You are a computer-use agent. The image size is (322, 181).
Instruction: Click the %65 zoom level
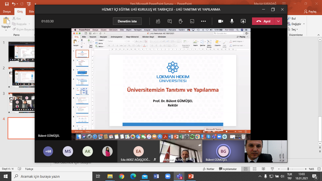(x=311, y=169)
